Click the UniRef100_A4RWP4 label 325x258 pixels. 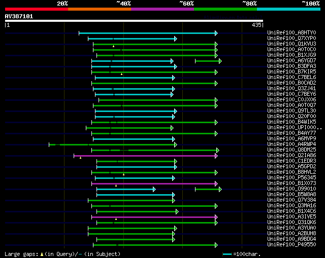point(291,144)
